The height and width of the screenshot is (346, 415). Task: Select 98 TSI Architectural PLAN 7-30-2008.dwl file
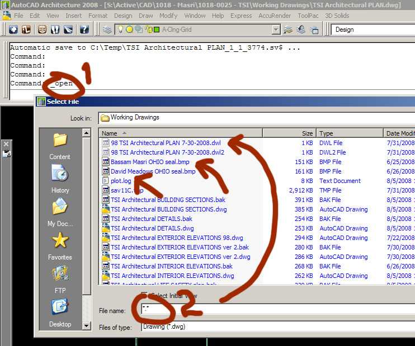pyautogui.click(x=162, y=143)
